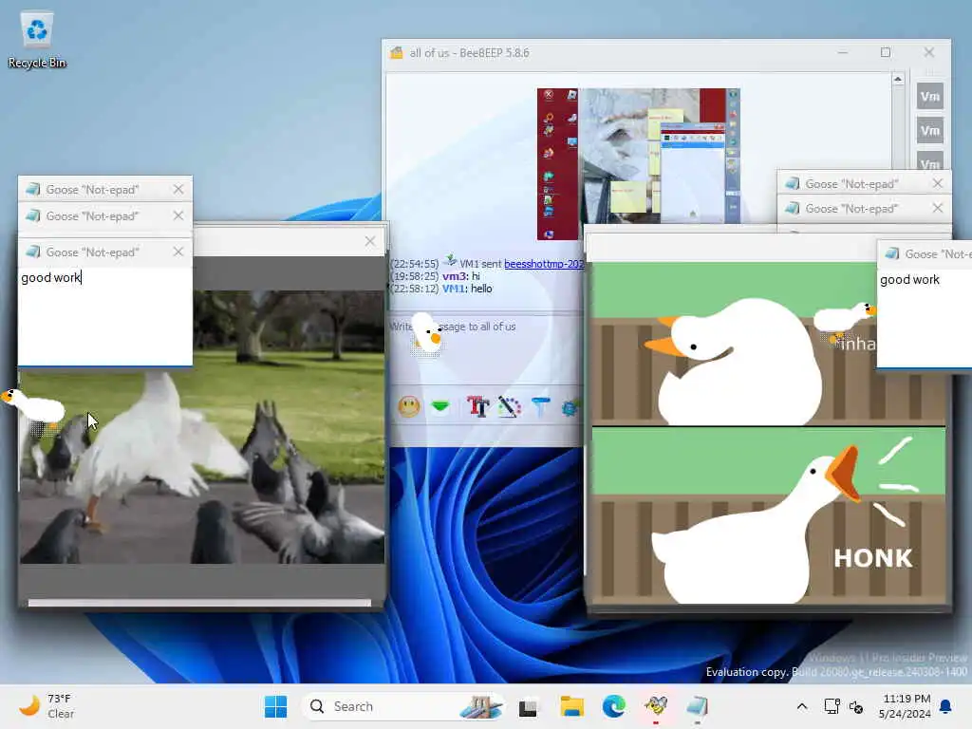Click the green down-arrow icon in BeeBEEP toolbar
The width and height of the screenshot is (972, 729).
[440, 406]
